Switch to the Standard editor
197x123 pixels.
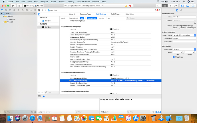[165, 6]
